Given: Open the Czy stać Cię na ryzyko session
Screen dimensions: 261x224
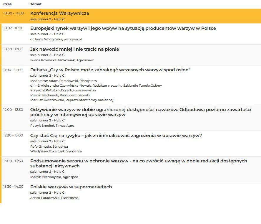Looking at the screenshot, I should point(116,136).
